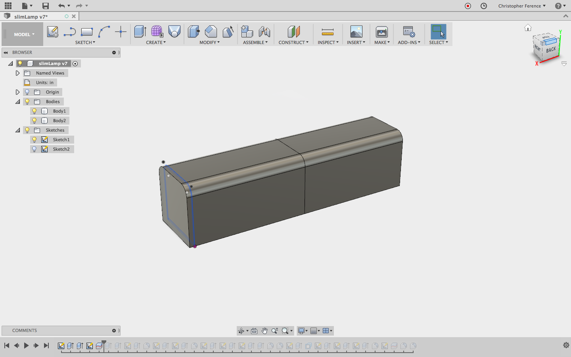Viewport: 571px width, 357px height.
Task: Click the Make 3D print icon
Action: [x=382, y=32]
